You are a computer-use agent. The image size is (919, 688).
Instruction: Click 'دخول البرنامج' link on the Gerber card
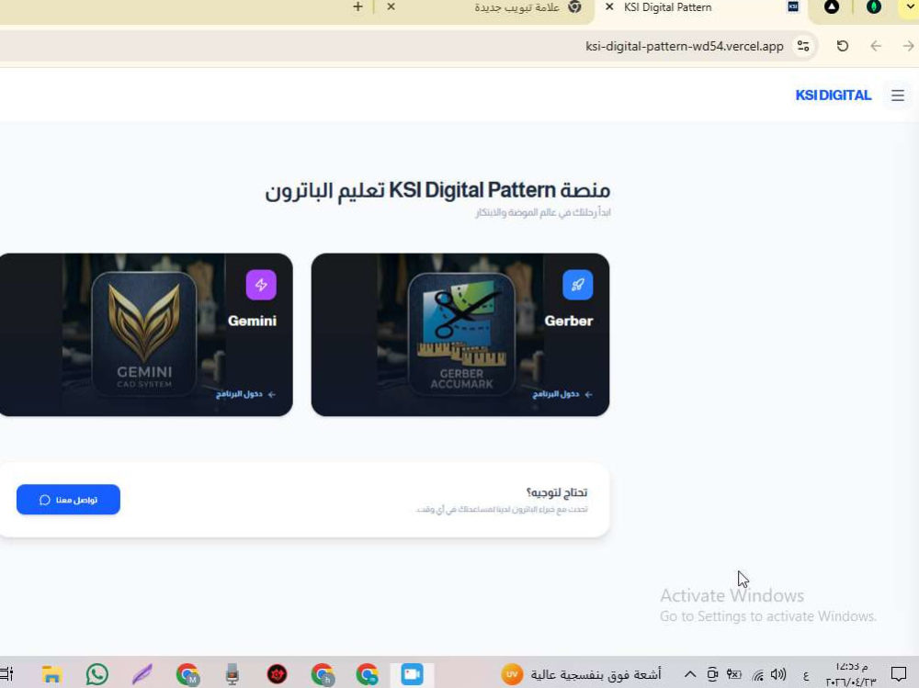[x=562, y=394]
